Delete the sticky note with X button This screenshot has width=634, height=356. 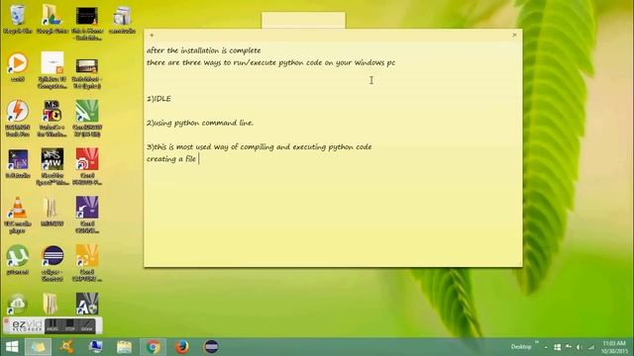coord(514,36)
